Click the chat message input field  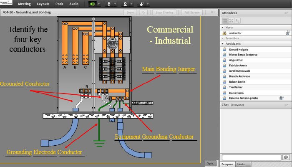click(x=252, y=157)
